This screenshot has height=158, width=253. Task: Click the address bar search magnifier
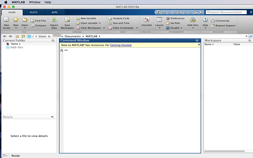250,36
